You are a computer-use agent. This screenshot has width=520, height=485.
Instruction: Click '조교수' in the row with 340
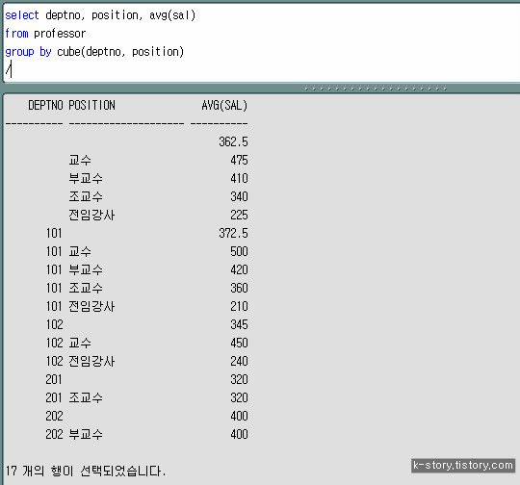click(x=86, y=196)
